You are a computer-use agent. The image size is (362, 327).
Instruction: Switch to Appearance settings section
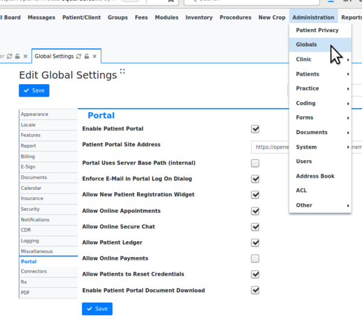click(48, 114)
